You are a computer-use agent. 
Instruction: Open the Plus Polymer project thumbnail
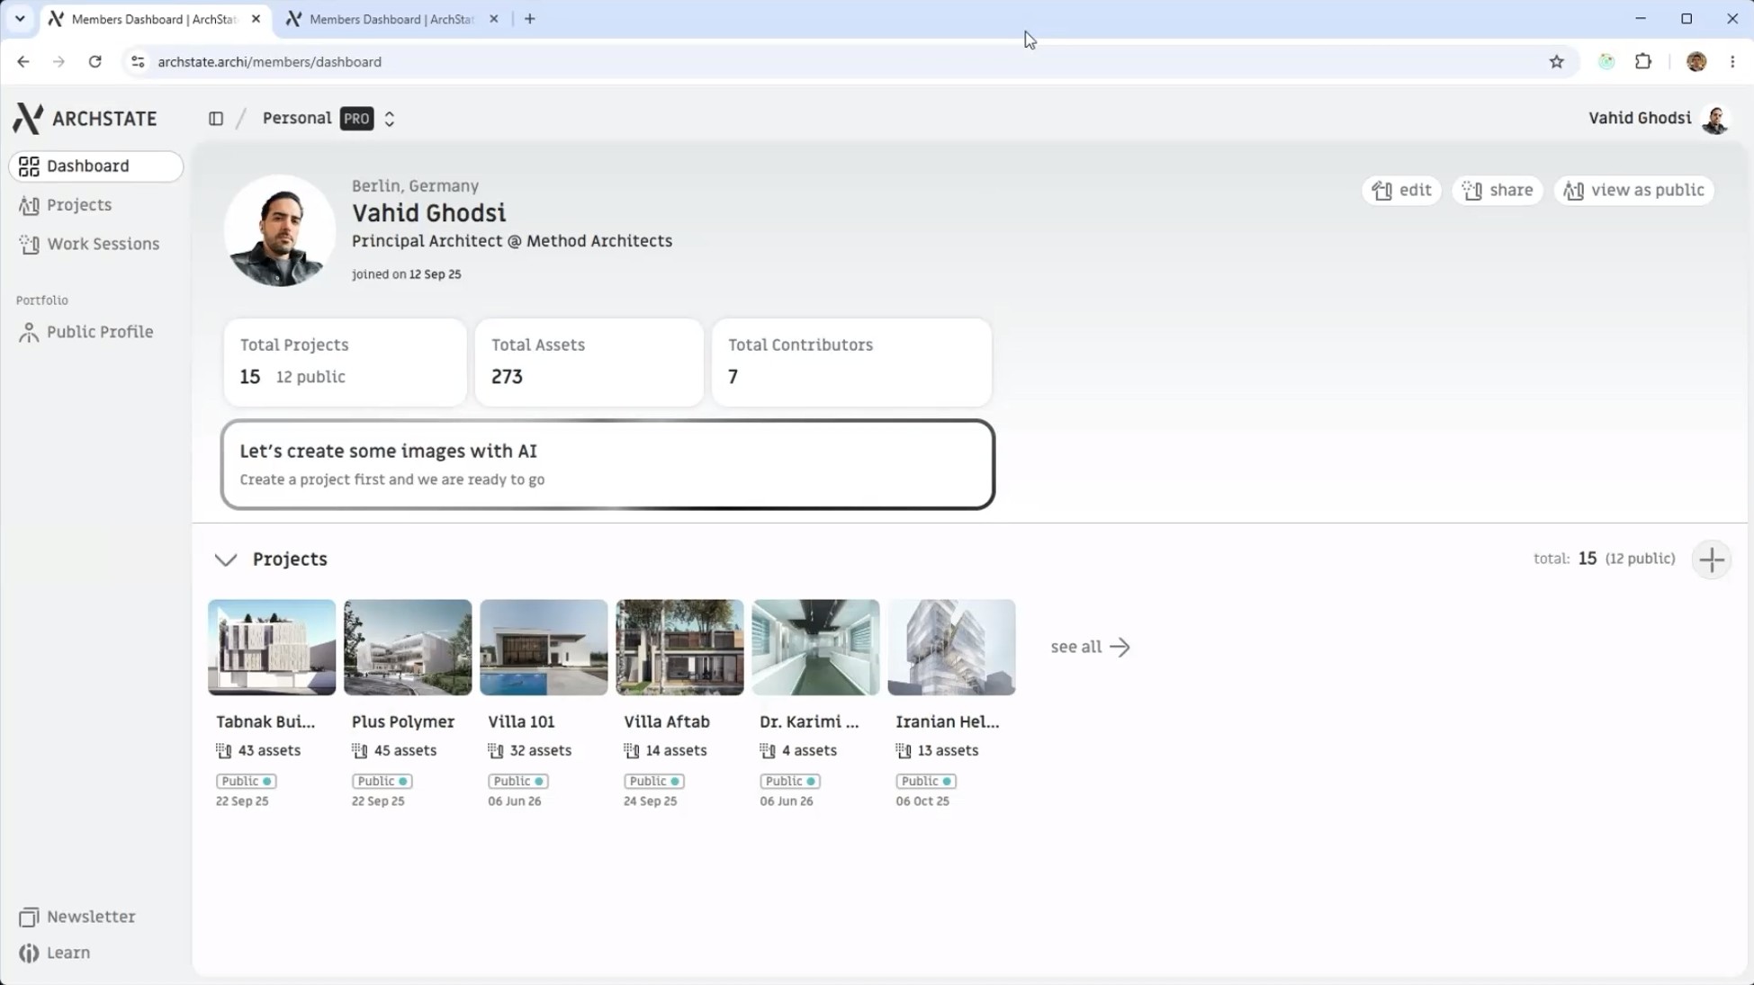408,648
